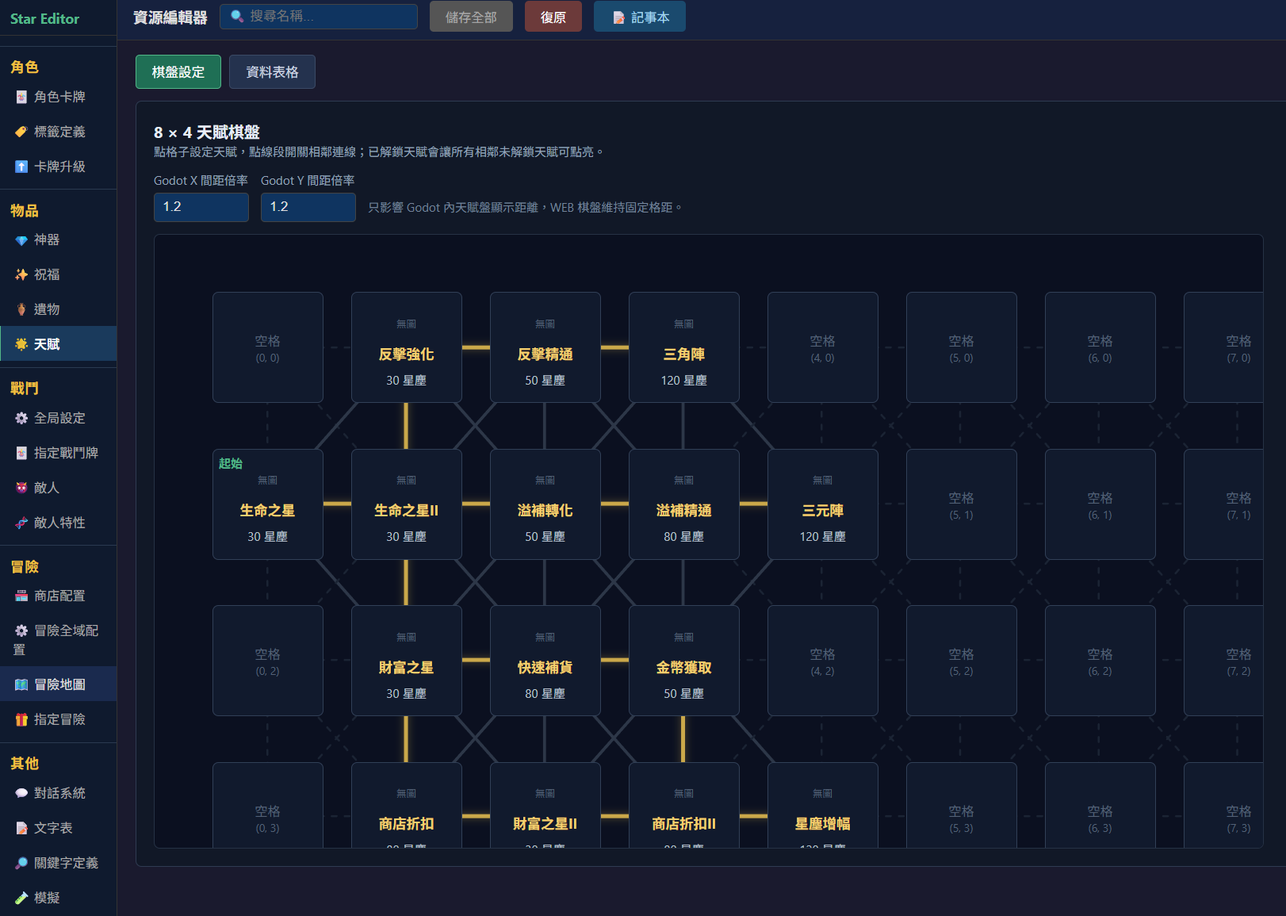This screenshot has width=1286, height=916.
Task: Click the 神器 diamond icon
Action: pos(21,240)
